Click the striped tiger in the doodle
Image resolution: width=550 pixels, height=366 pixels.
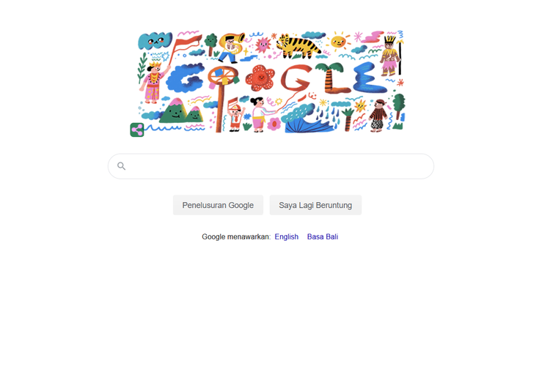(x=298, y=46)
